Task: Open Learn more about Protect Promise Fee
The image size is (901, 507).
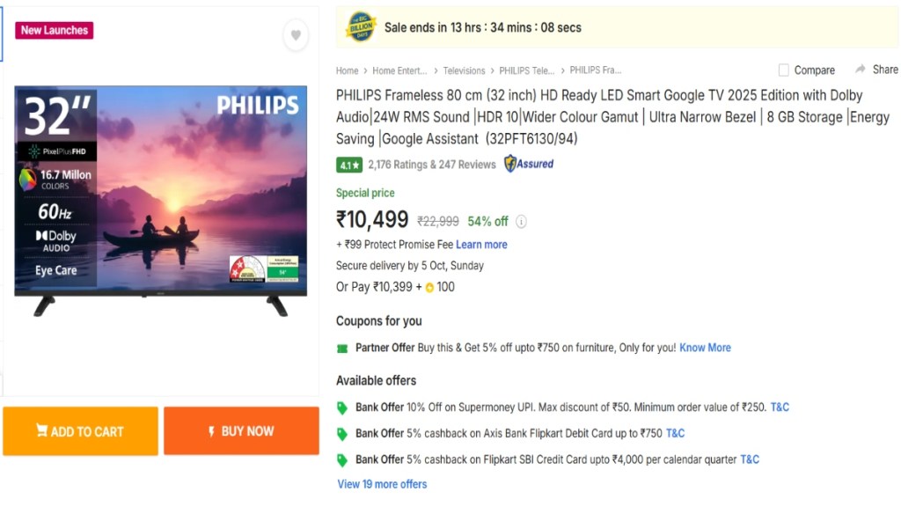Action: tap(481, 245)
